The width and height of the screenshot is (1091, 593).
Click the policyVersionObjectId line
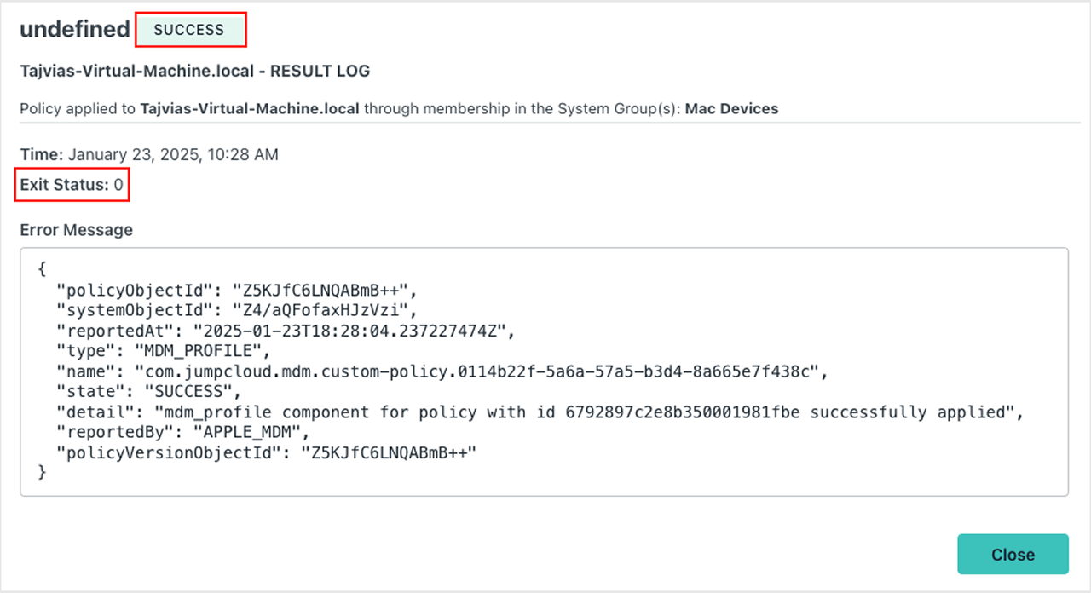click(x=264, y=453)
